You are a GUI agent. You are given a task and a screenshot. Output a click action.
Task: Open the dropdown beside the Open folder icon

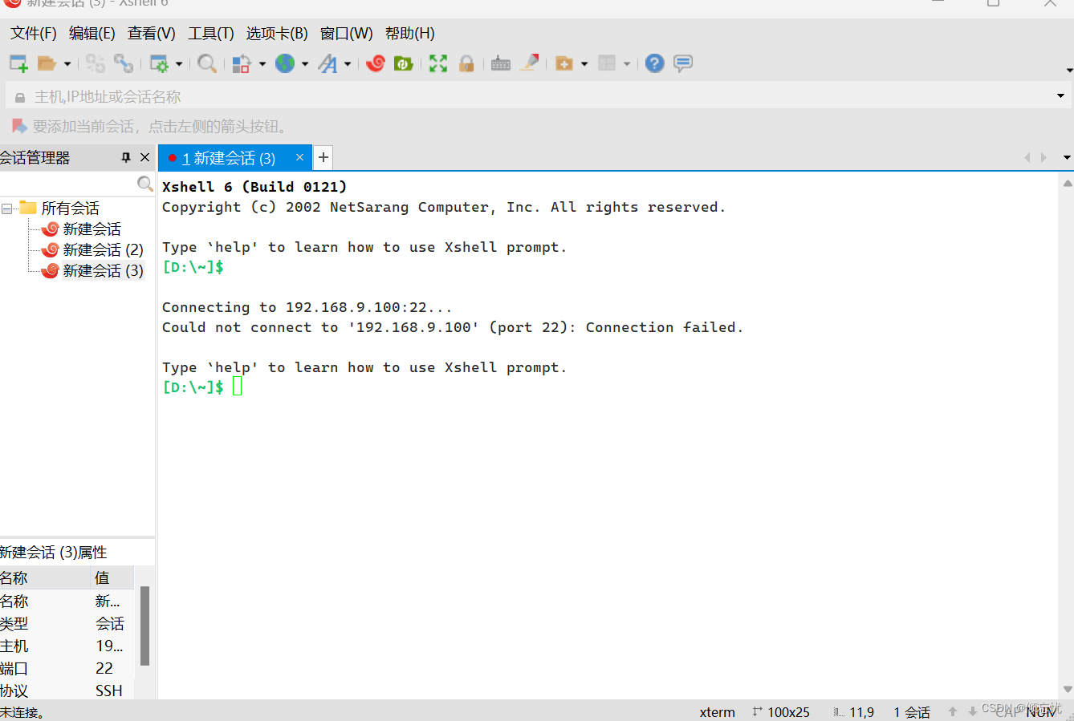point(67,64)
